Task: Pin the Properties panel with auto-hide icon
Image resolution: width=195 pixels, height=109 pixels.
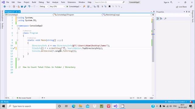Action: tap(187, 12)
